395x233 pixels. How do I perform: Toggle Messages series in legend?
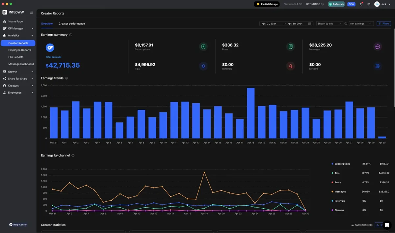coord(338,191)
